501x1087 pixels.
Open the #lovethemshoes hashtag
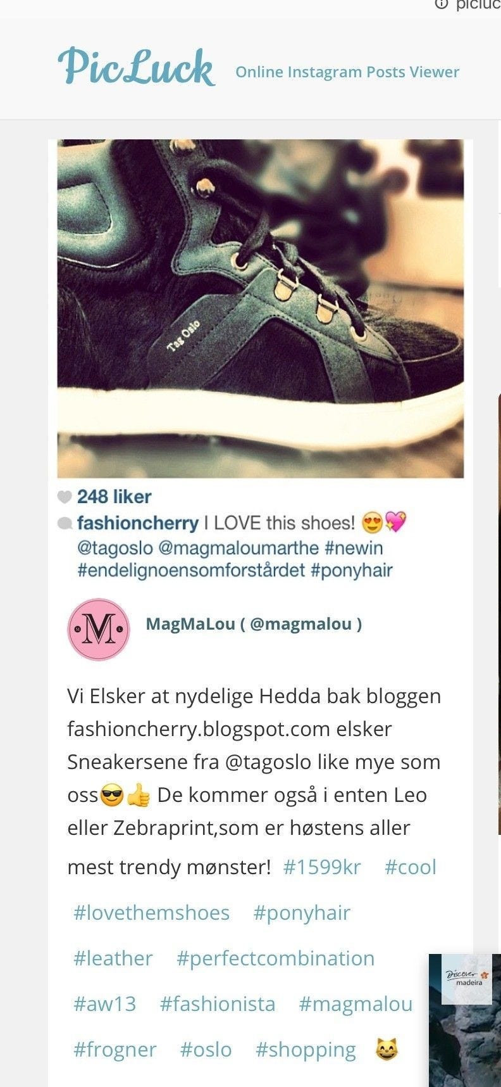(x=151, y=912)
